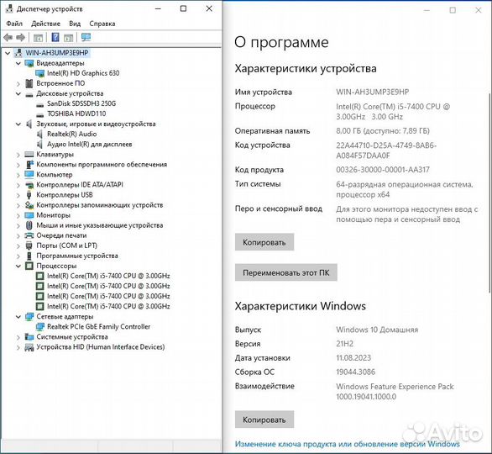Click the scan for hardware changes monitor icon

tap(86, 37)
